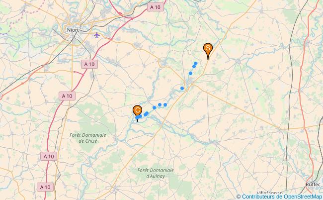Click the Niort city label

pyautogui.click(x=73, y=30)
